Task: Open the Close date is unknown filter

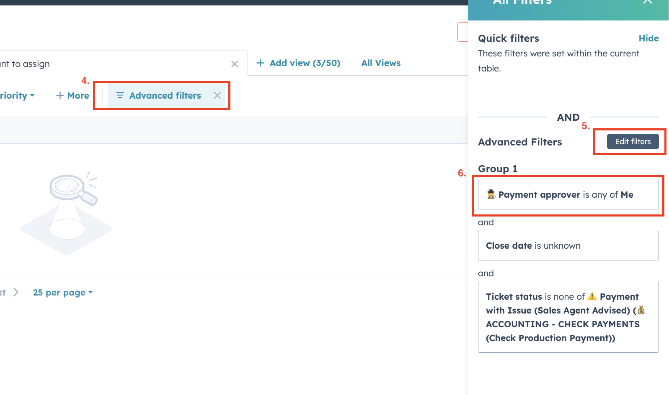Action: (568, 246)
